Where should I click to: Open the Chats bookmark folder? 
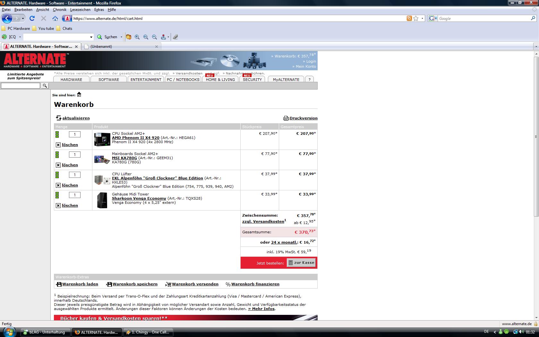tap(64, 29)
